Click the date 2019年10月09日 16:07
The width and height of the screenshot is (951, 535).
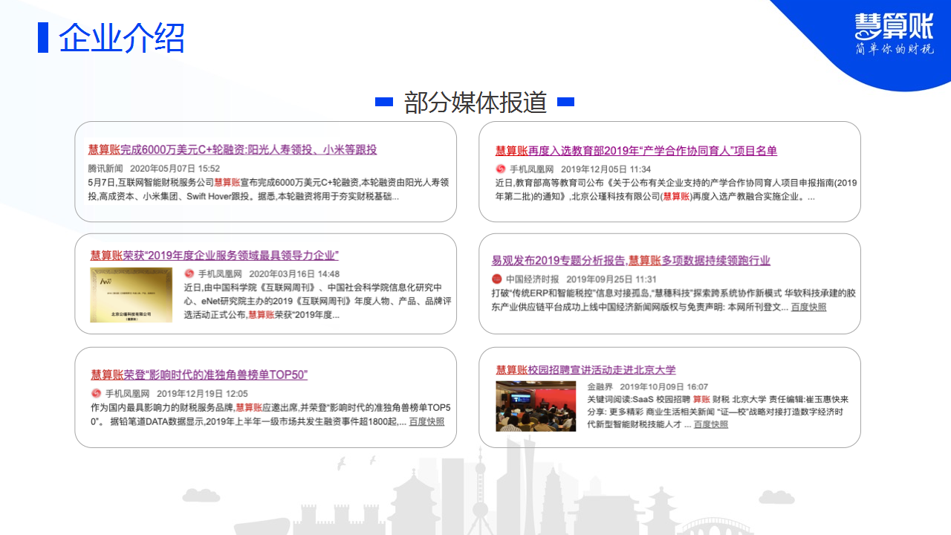(x=664, y=387)
